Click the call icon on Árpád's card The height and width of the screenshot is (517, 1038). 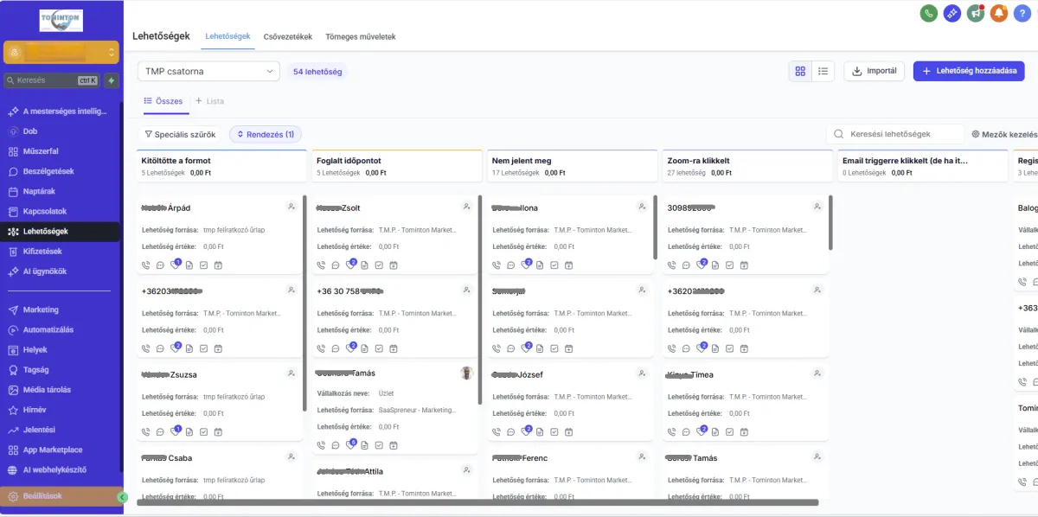click(146, 265)
